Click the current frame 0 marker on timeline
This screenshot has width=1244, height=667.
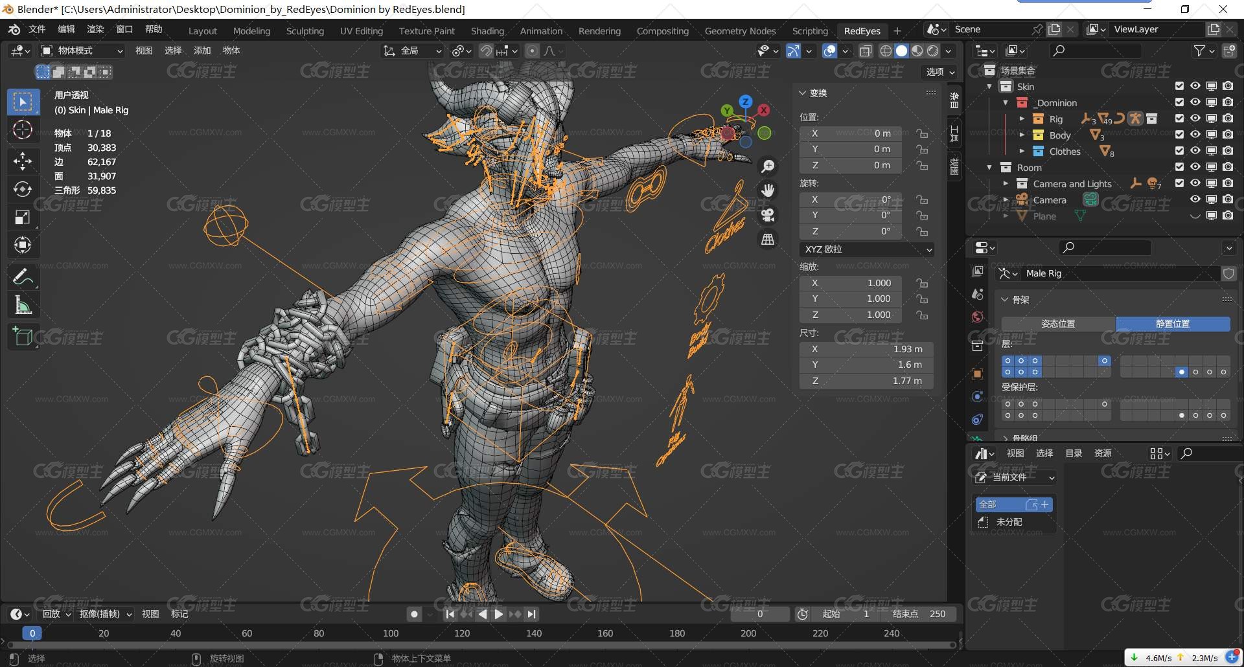coord(32,633)
